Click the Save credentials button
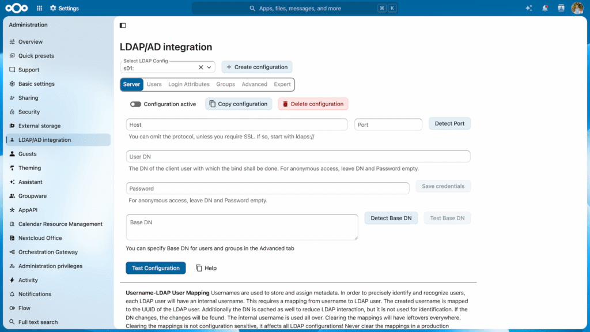The width and height of the screenshot is (590, 332). 443,186
